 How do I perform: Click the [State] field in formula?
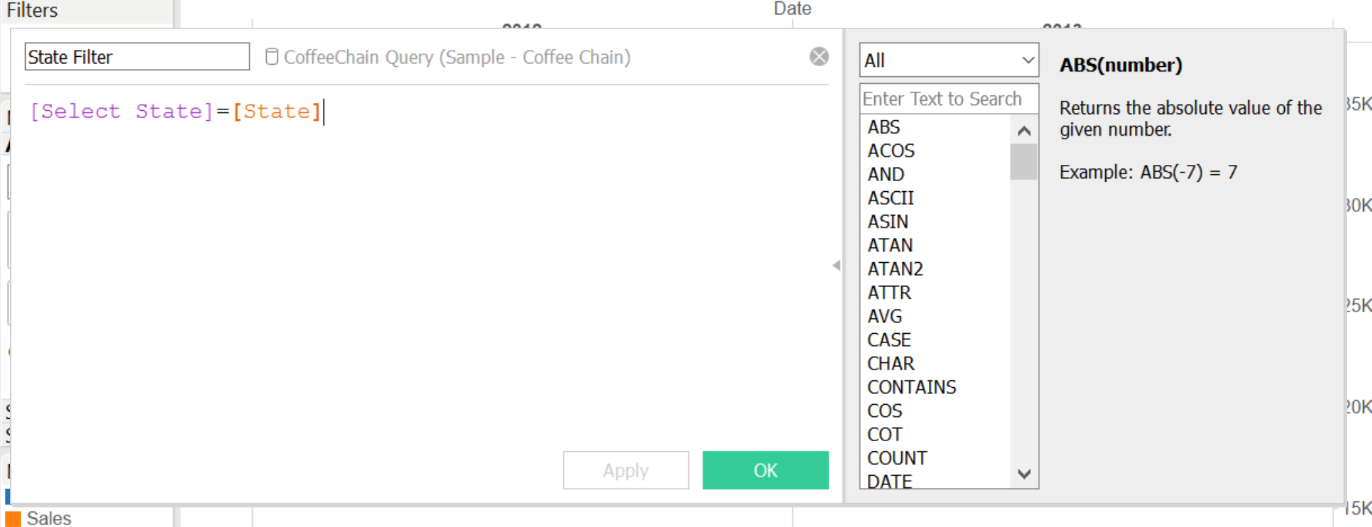(277, 111)
